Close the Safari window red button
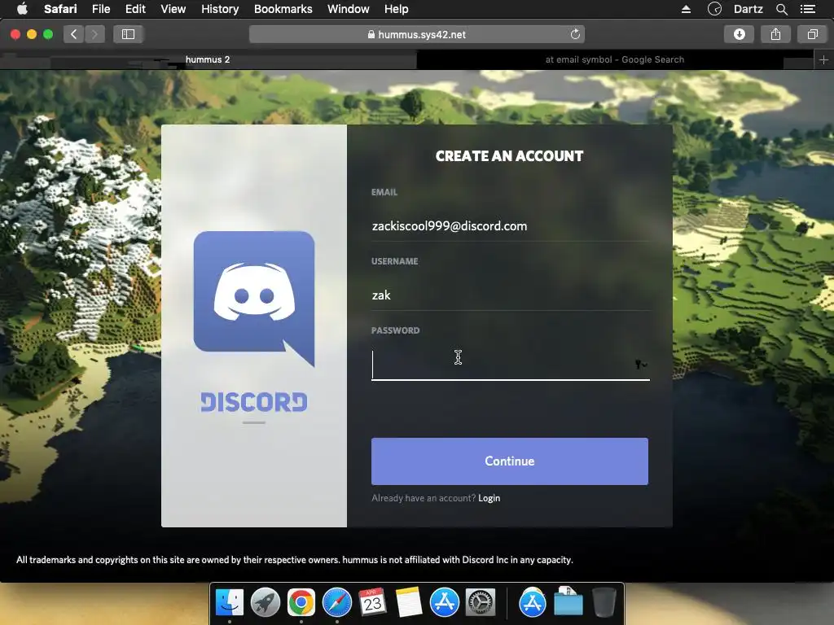 click(15, 34)
